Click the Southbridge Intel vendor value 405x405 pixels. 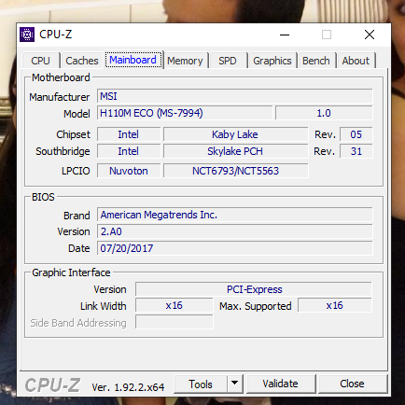129,151
